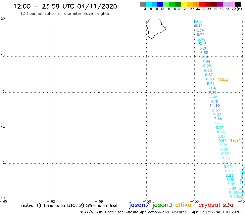This screenshot has width=245, height=215.
Task: Click the 5.67 reading beside 1554
Action: coord(222,141)
